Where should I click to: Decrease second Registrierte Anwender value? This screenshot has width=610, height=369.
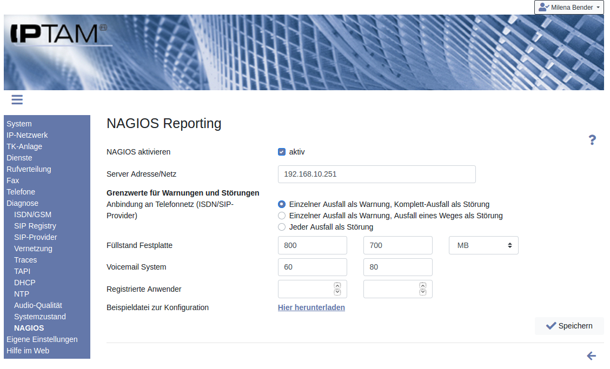point(423,293)
